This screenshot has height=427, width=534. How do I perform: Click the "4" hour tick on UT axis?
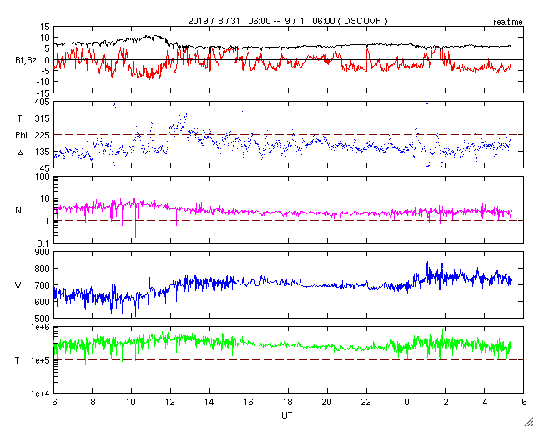coord(485,401)
